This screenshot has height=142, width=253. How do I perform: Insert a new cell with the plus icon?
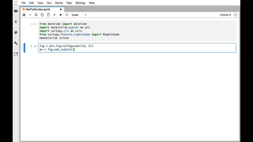(30, 15)
